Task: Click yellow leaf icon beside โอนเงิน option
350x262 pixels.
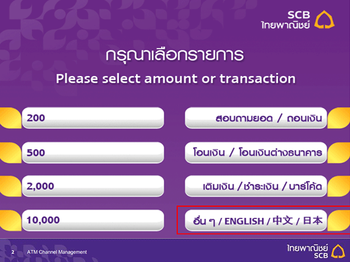Action: pyautogui.click(x=339, y=153)
